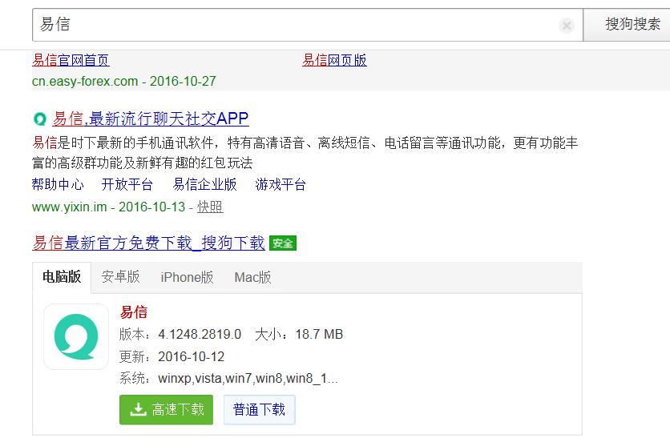Image resolution: width=670 pixels, height=438 pixels.
Task: Switch to the Mac版 tab
Action: [x=252, y=278]
